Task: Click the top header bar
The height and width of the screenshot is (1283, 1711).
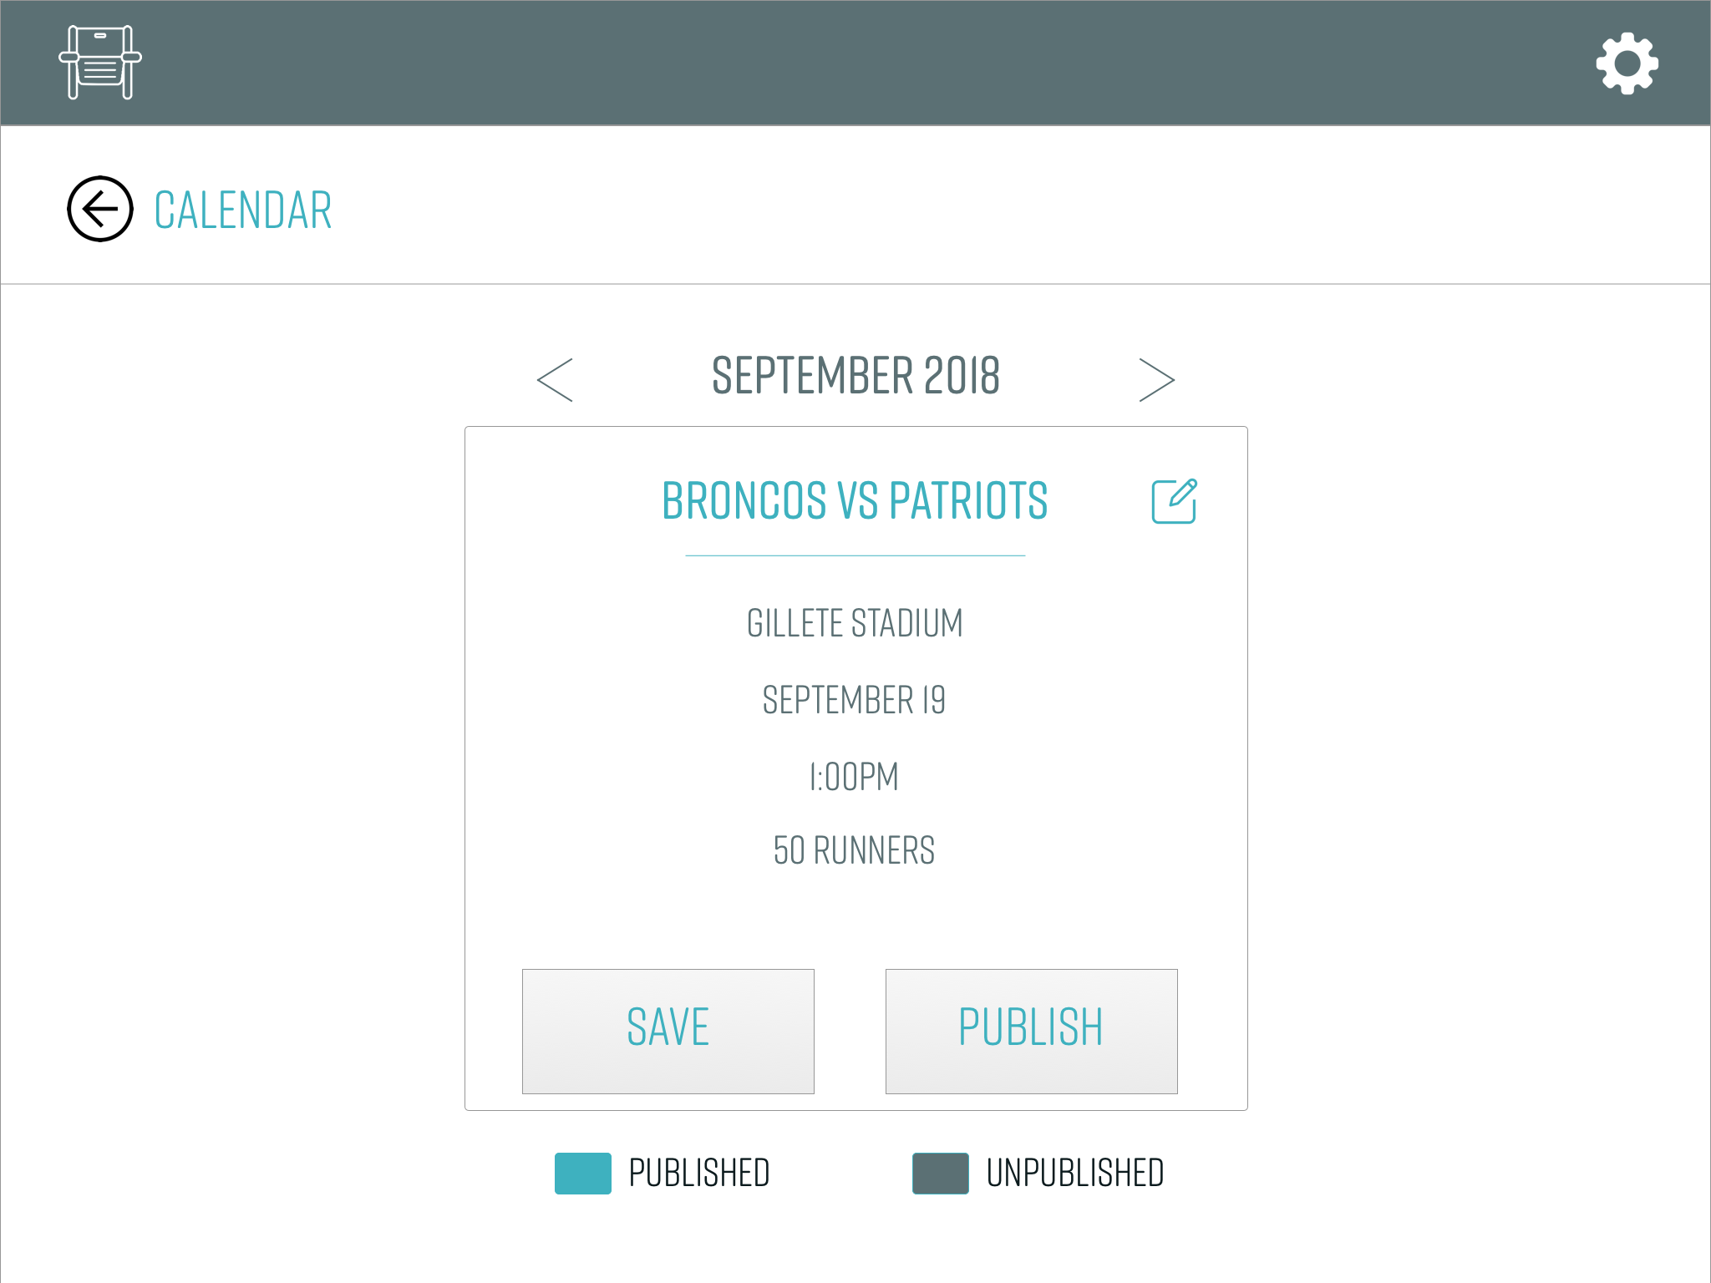Action: [x=855, y=63]
